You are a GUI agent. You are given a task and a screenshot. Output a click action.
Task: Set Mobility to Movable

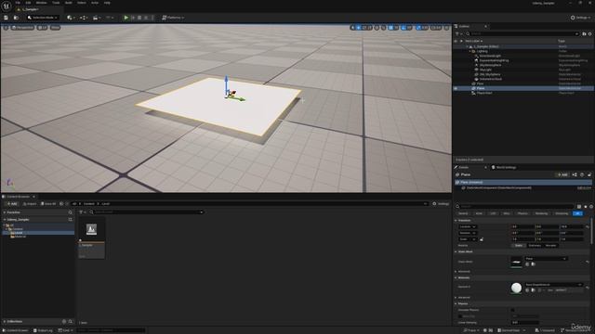(550, 245)
